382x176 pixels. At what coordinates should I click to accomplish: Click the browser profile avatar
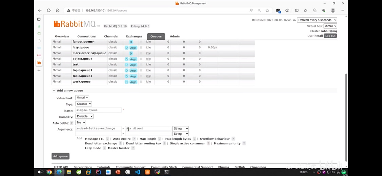pos(333,11)
